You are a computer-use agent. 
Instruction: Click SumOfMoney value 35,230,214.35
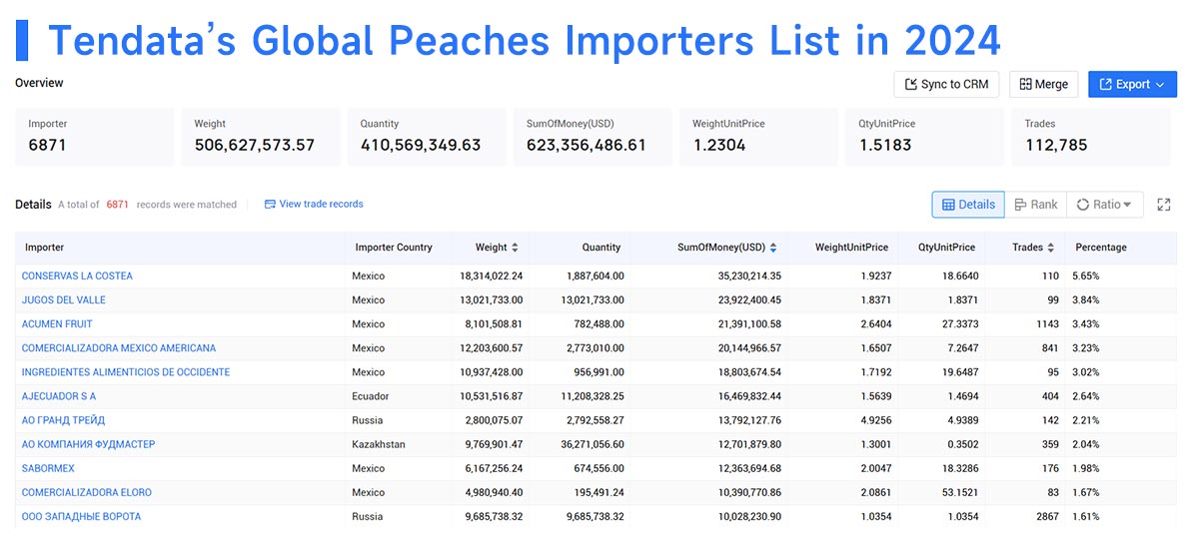pos(749,275)
